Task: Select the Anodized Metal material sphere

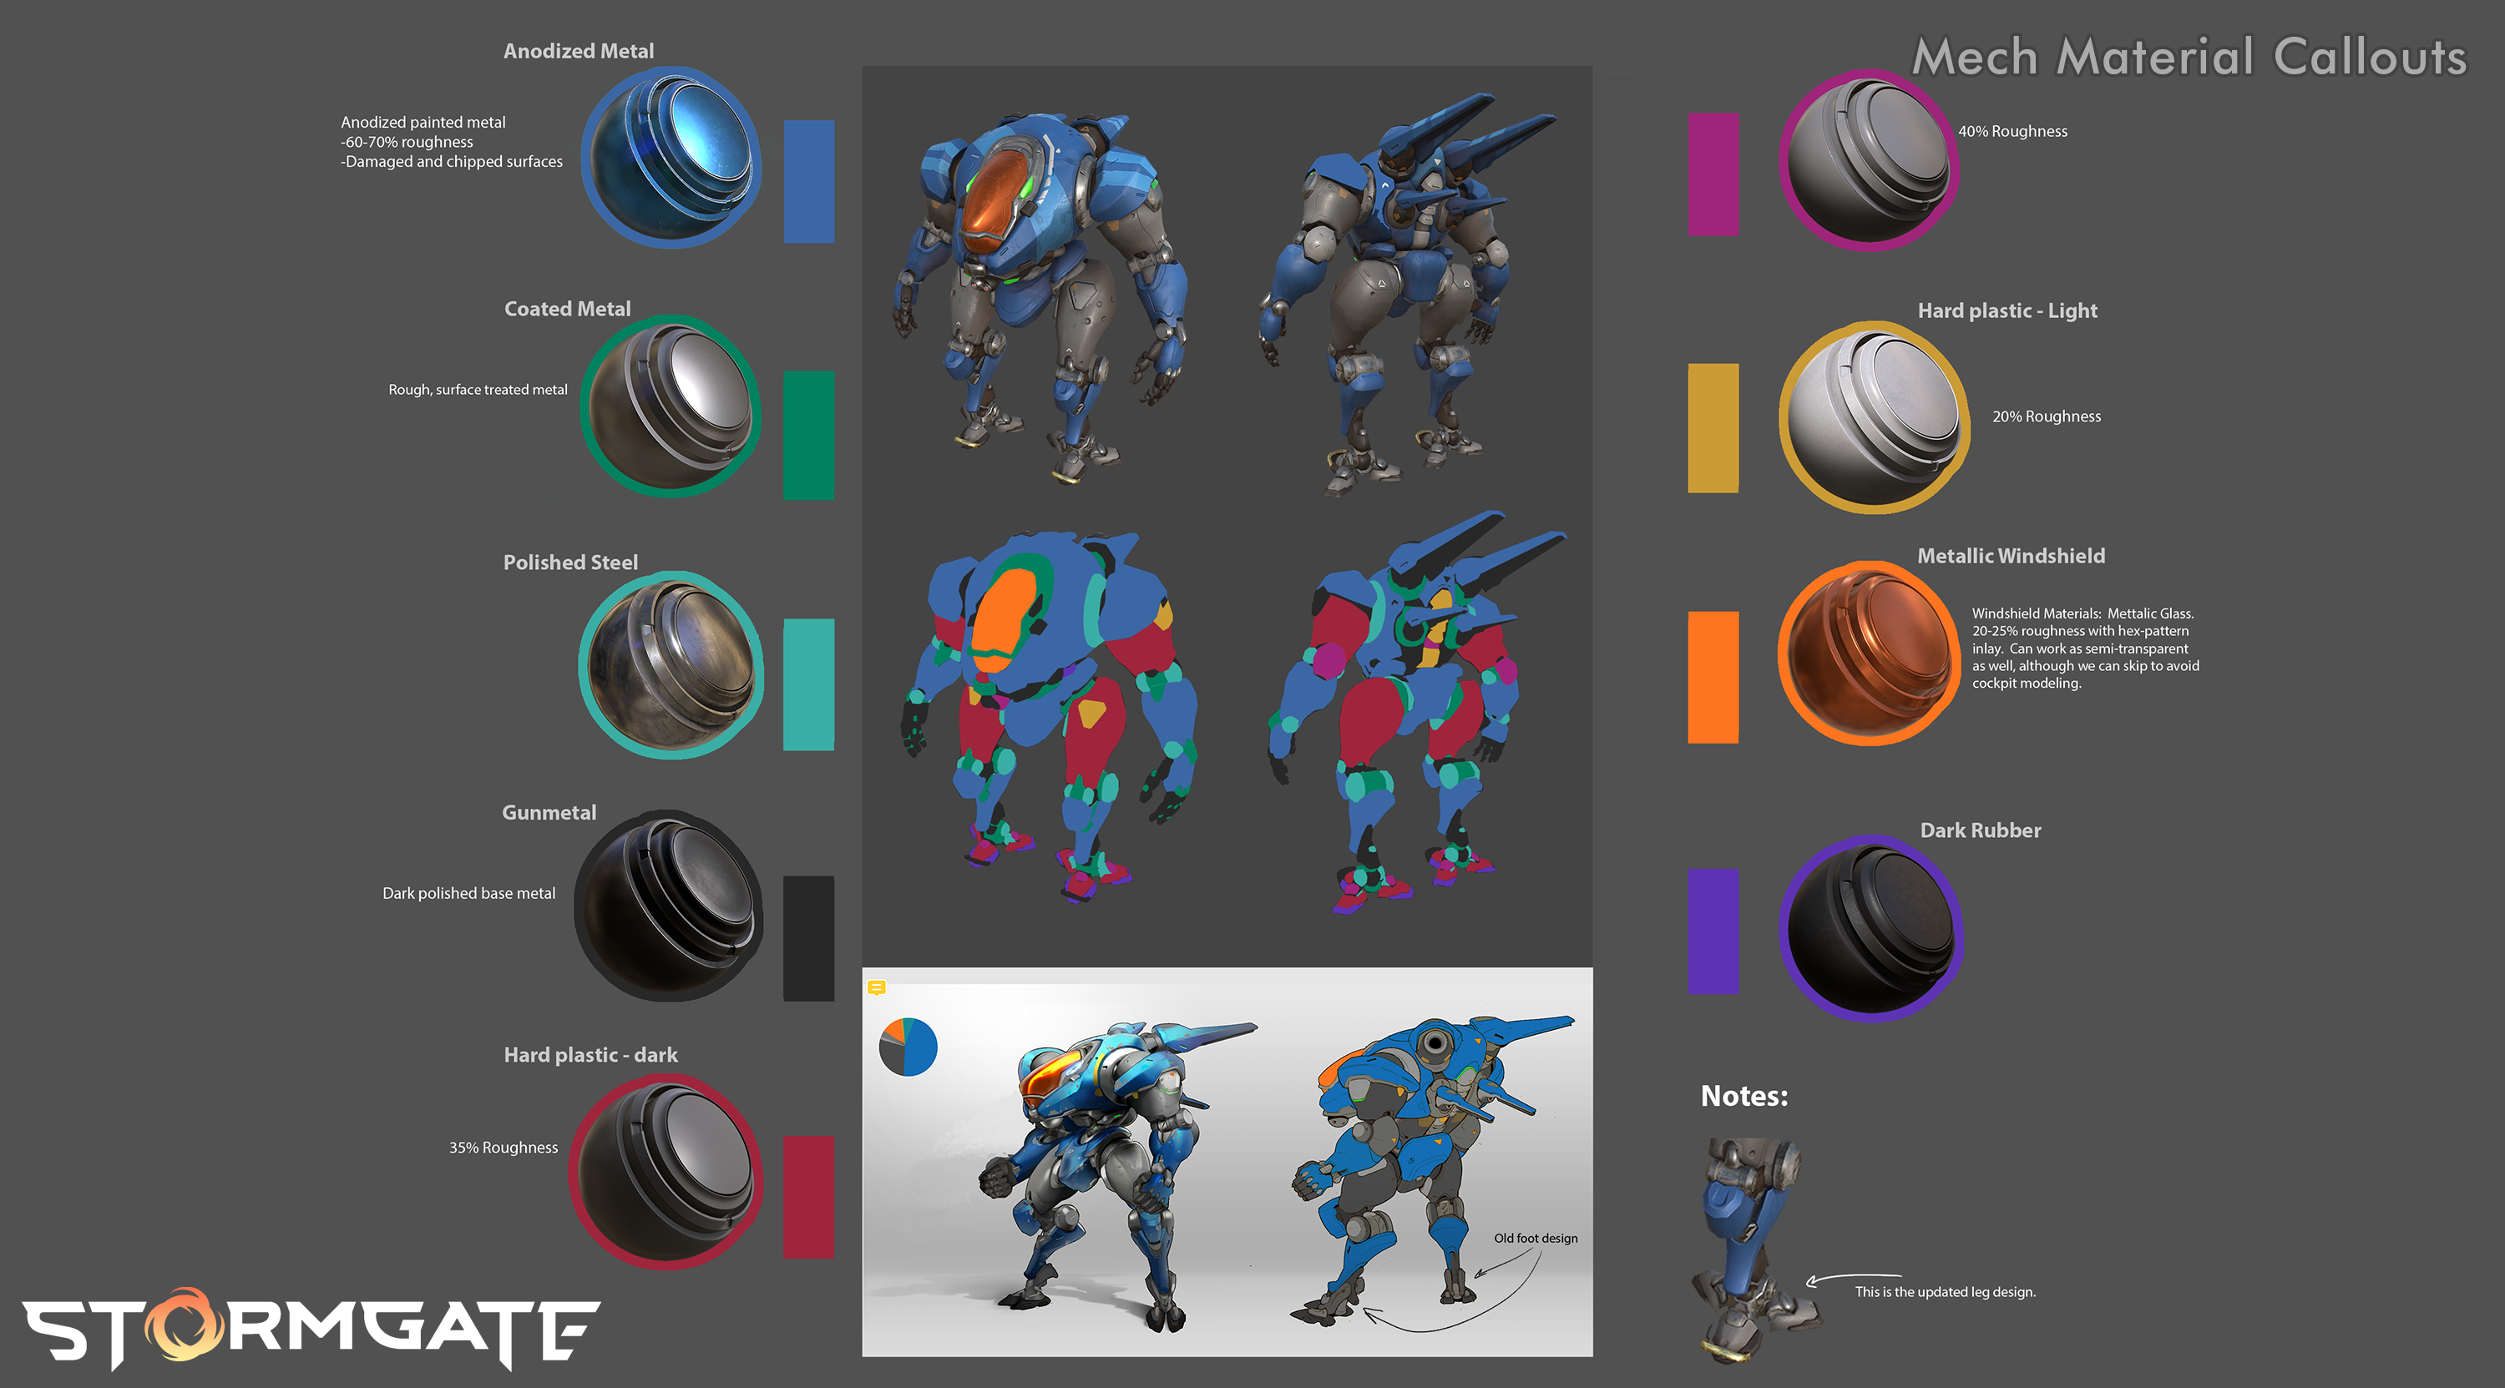Action: (x=671, y=158)
